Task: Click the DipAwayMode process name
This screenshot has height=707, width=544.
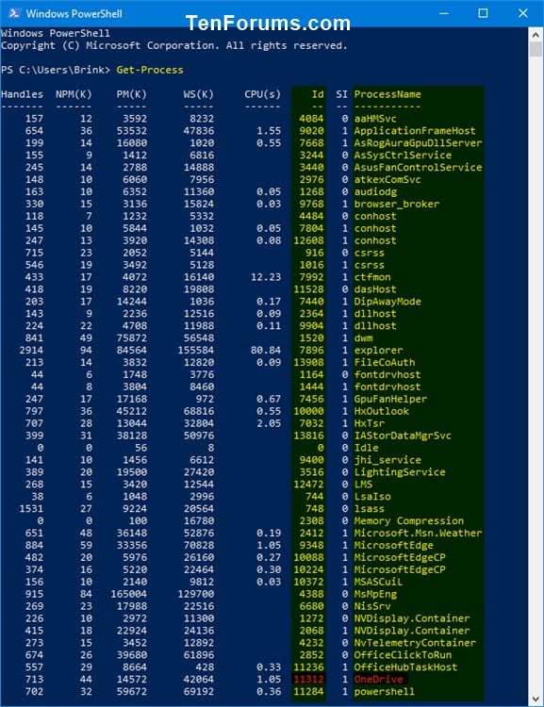Action: 387,302
